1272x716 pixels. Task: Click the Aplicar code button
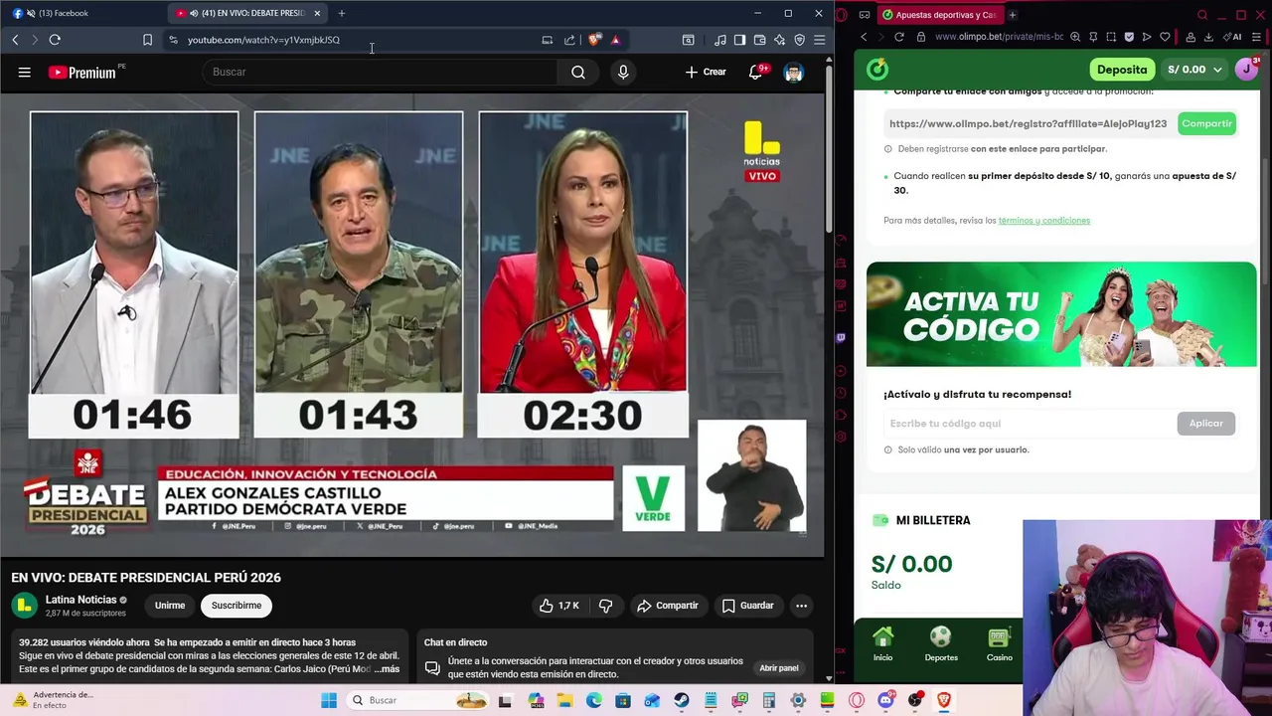pos(1206,424)
